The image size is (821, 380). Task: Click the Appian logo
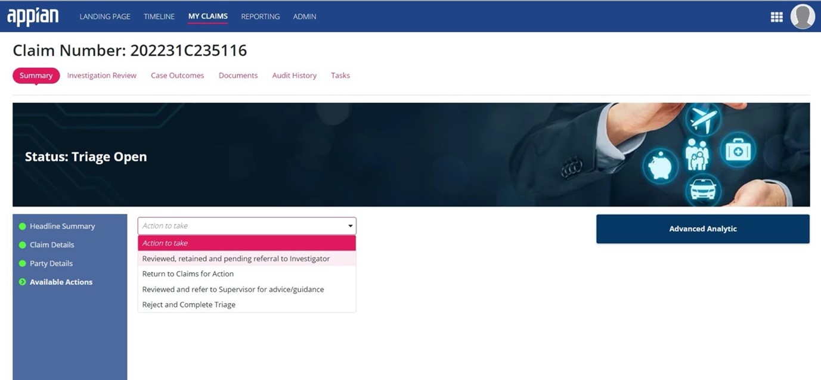pyautogui.click(x=33, y=17)
